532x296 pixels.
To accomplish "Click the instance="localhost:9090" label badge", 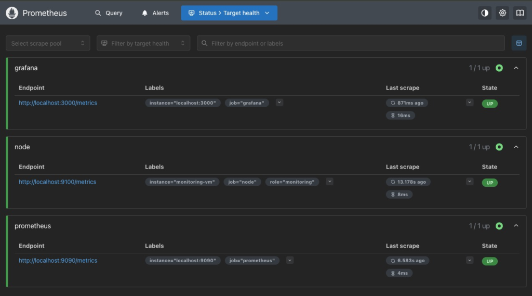I will 183,260.
